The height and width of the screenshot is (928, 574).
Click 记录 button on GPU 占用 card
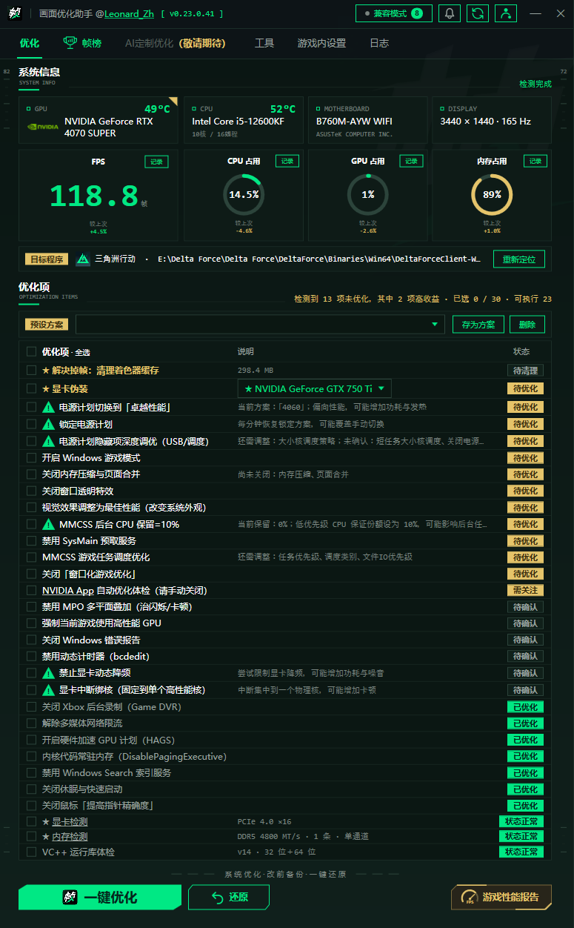(412, 161)
